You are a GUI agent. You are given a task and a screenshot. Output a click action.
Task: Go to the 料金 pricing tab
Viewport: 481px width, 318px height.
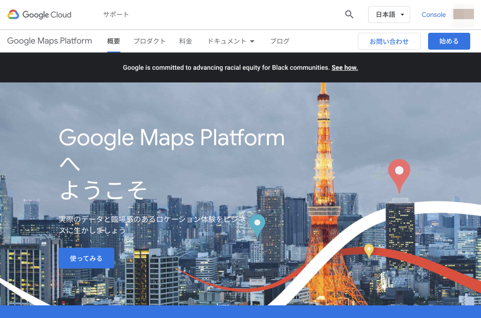185,41
